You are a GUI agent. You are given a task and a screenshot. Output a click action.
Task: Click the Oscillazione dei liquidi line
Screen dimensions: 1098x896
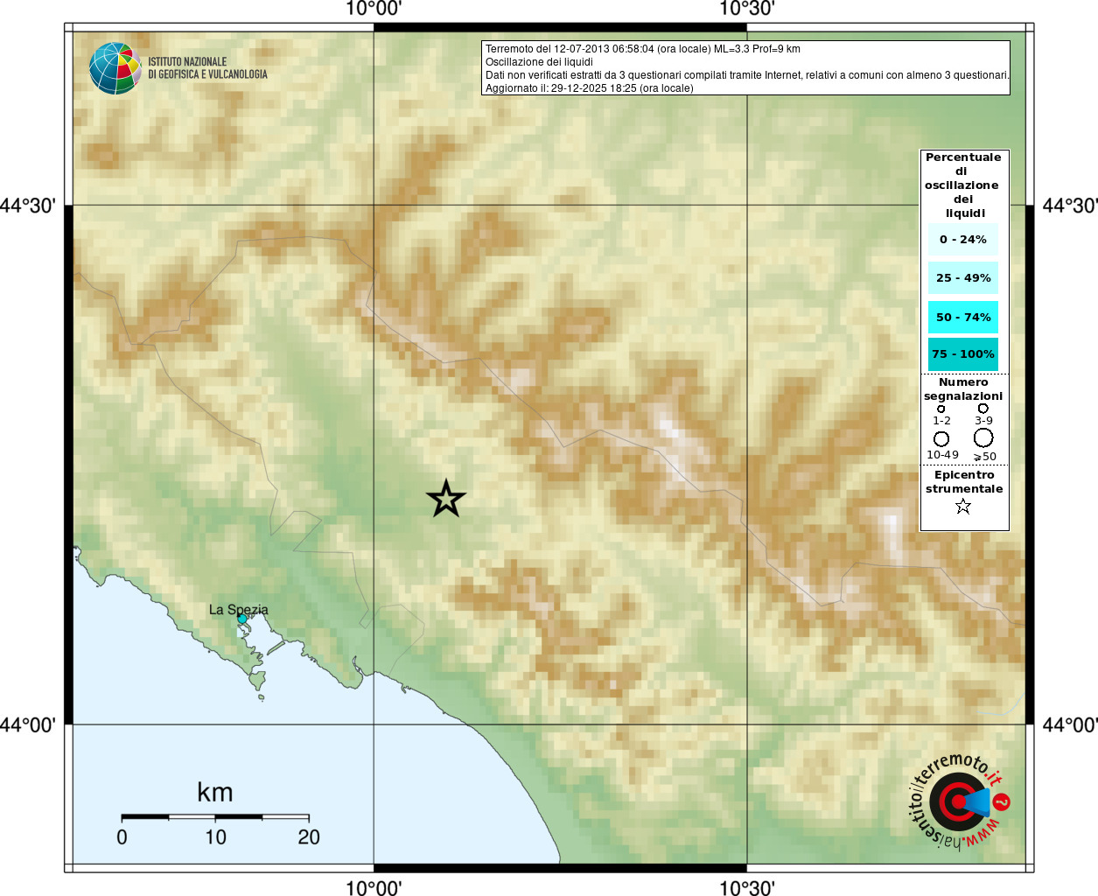point(539,62)
